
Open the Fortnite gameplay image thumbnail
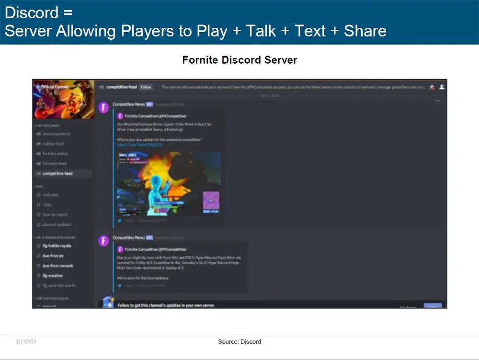pos(169,184)
